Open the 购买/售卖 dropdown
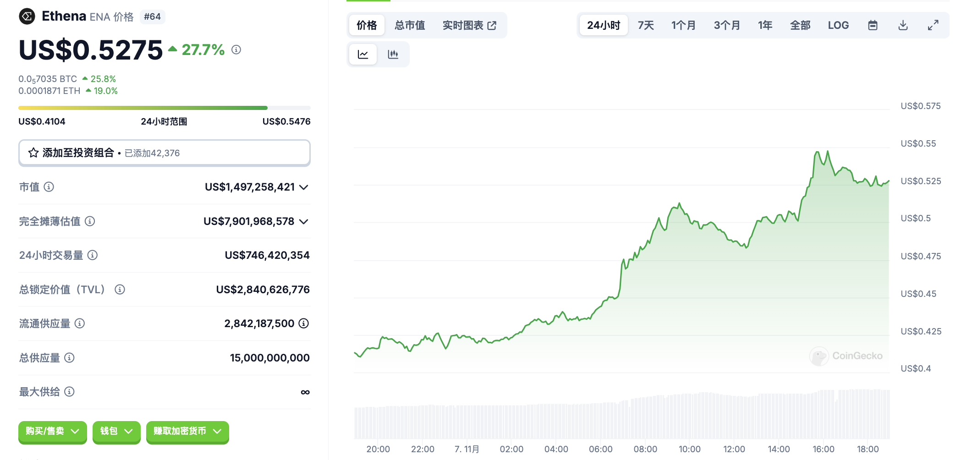The width and height of the screenshot is (956, 460). [x=52, y=431]
